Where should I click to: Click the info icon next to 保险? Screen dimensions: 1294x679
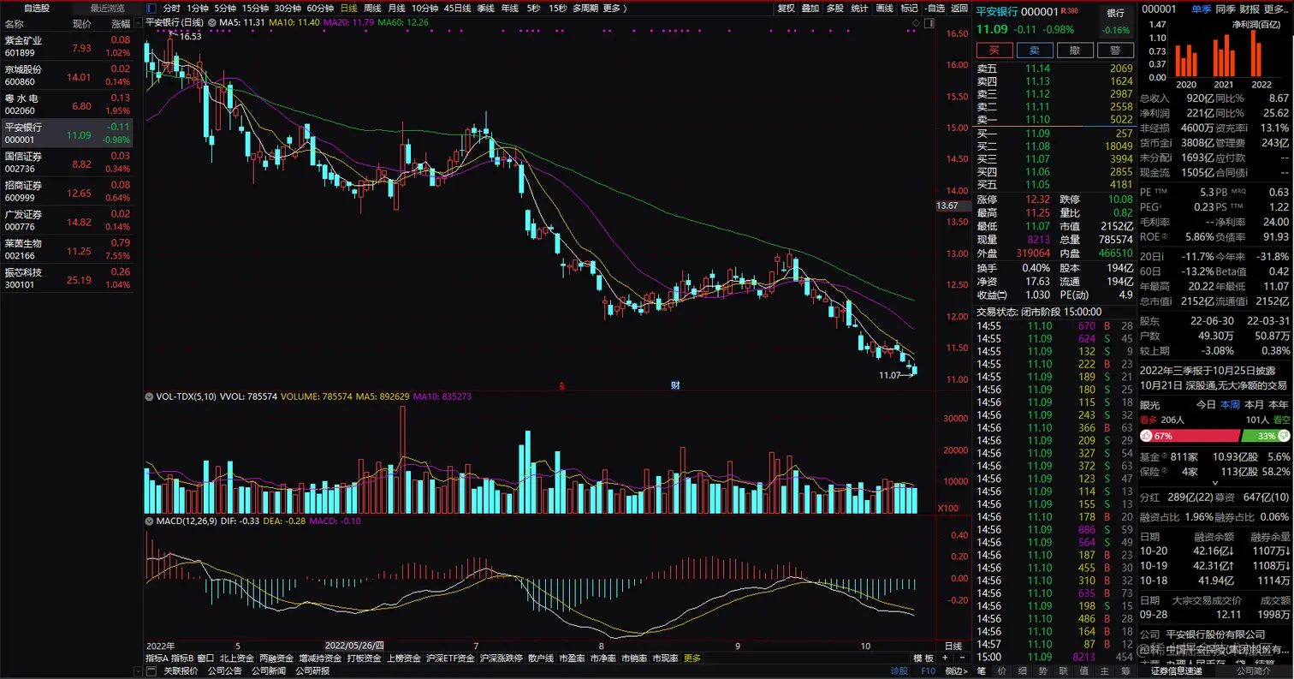pyautogui.click(x=1166, y=472)
